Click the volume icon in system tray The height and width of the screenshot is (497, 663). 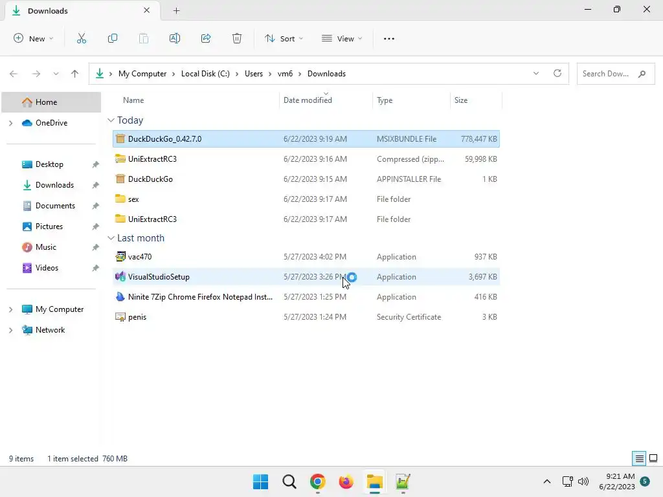[583, 481]
